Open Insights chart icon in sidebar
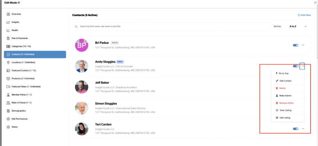 coord(8,22)
